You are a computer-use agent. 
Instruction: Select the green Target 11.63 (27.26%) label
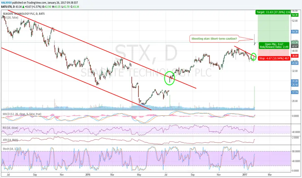[273, 12]
